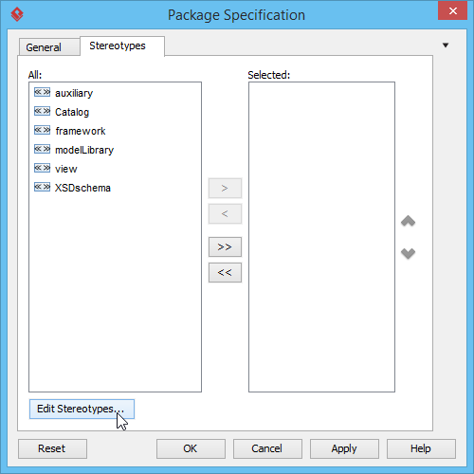Click the auxiliary stereotype icon

[x=42, y=92]
